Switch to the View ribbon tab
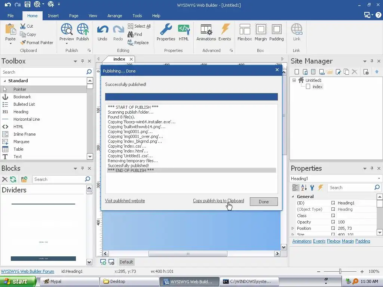The height and width of the screenshot is (287, 383). point(93,16)
